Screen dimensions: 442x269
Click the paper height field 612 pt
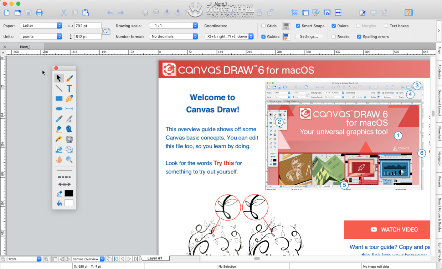point(88,36)
